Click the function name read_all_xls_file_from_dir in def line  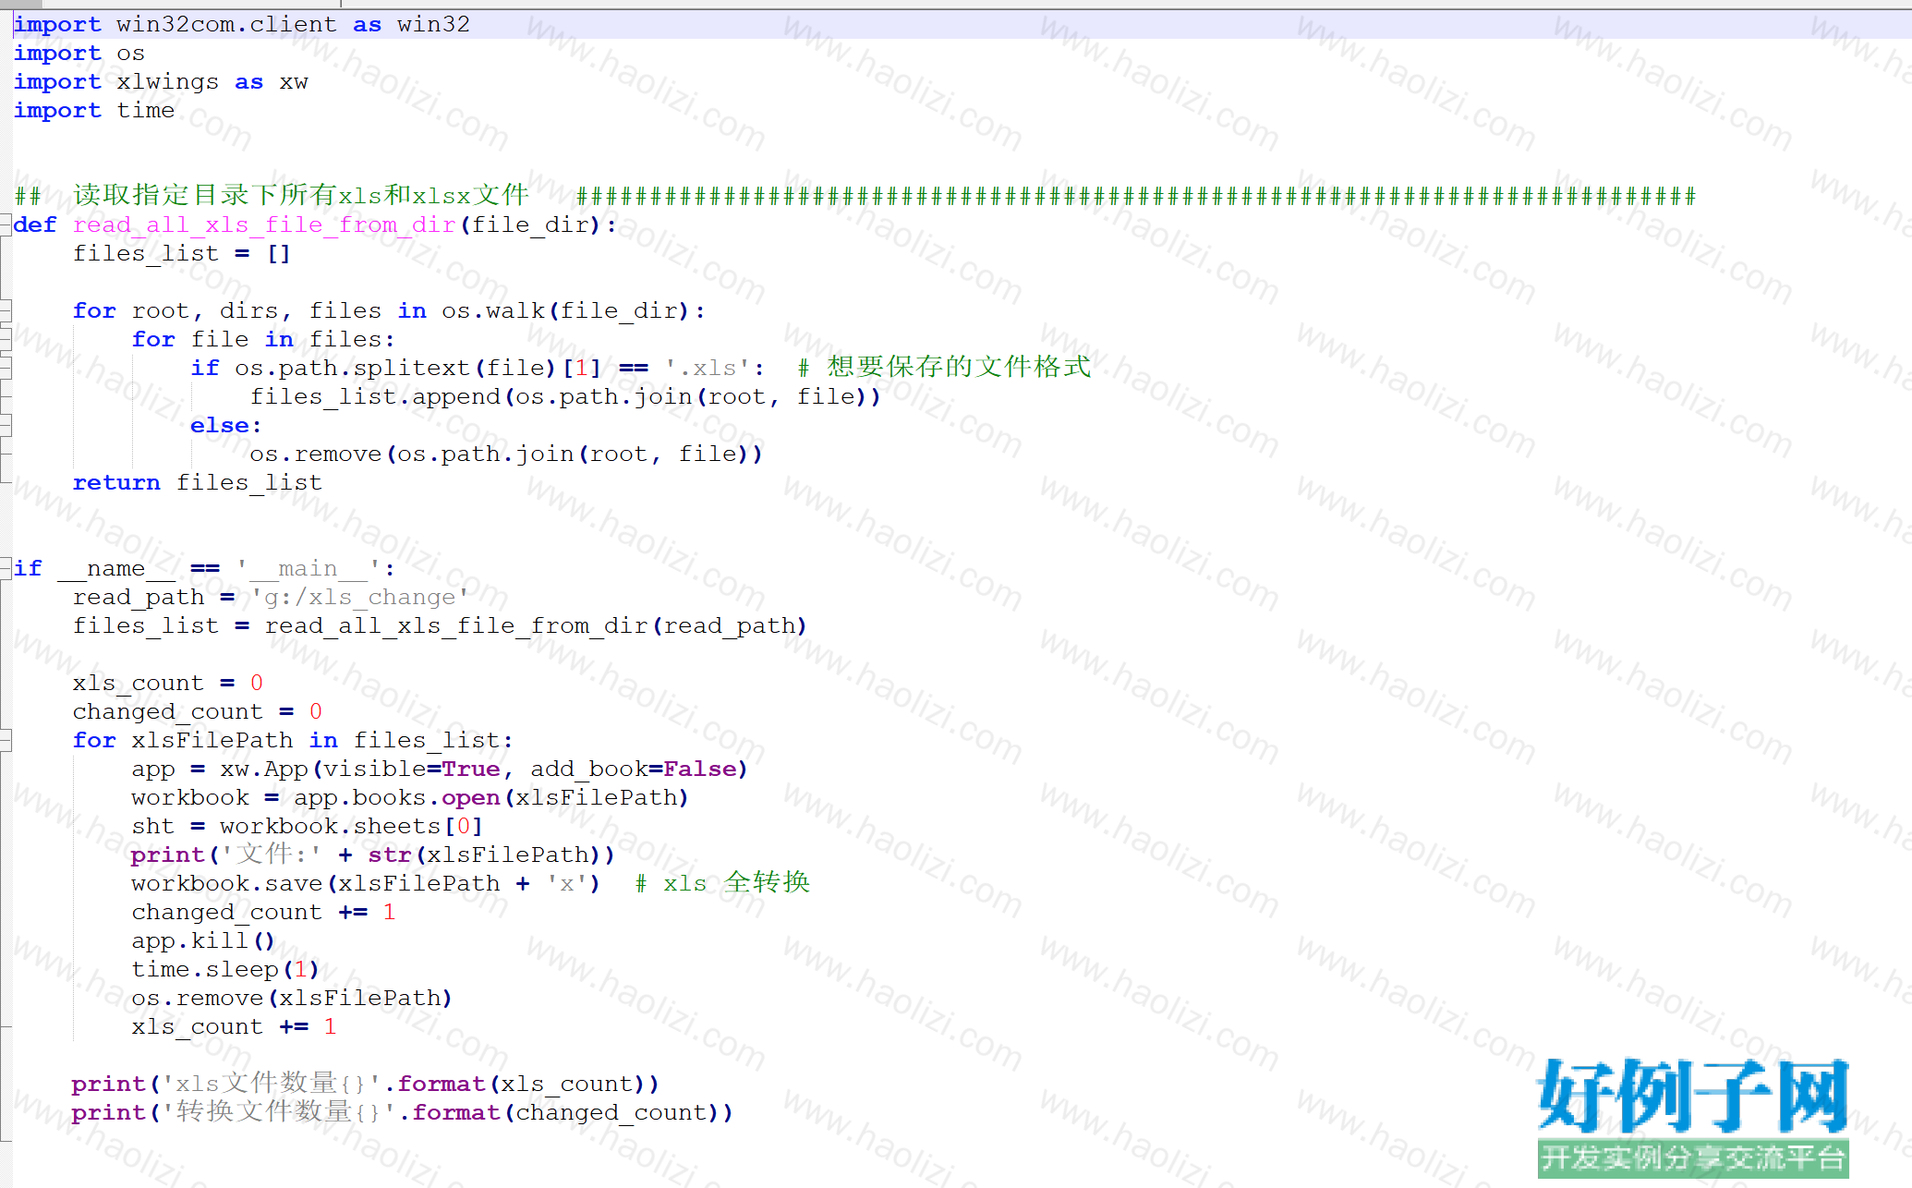(x=264, y=224)
